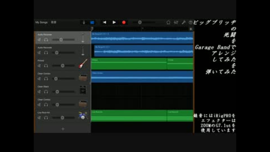Add a new track with plus button

63,129
